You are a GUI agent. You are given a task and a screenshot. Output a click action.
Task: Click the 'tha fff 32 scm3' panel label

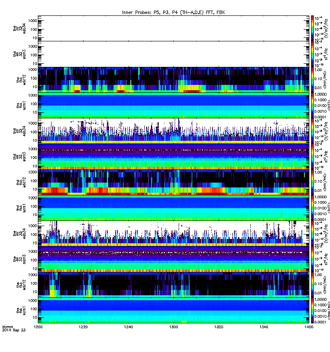(20, 54)
